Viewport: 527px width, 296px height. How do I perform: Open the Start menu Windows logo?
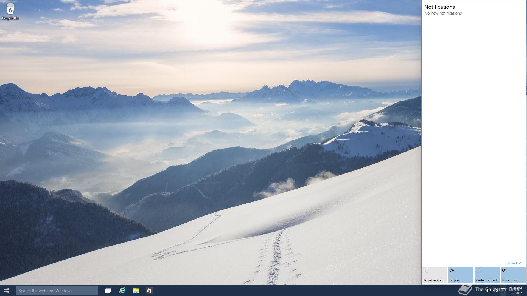click(7, 291)
